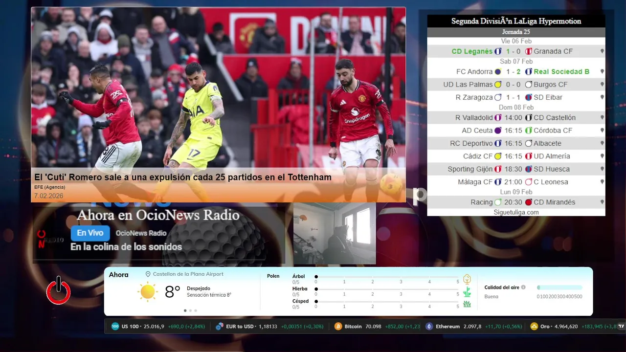This screenshot has width=626, height=352.
Task: Click the UD Almería team name
Action: click(552, 156)
